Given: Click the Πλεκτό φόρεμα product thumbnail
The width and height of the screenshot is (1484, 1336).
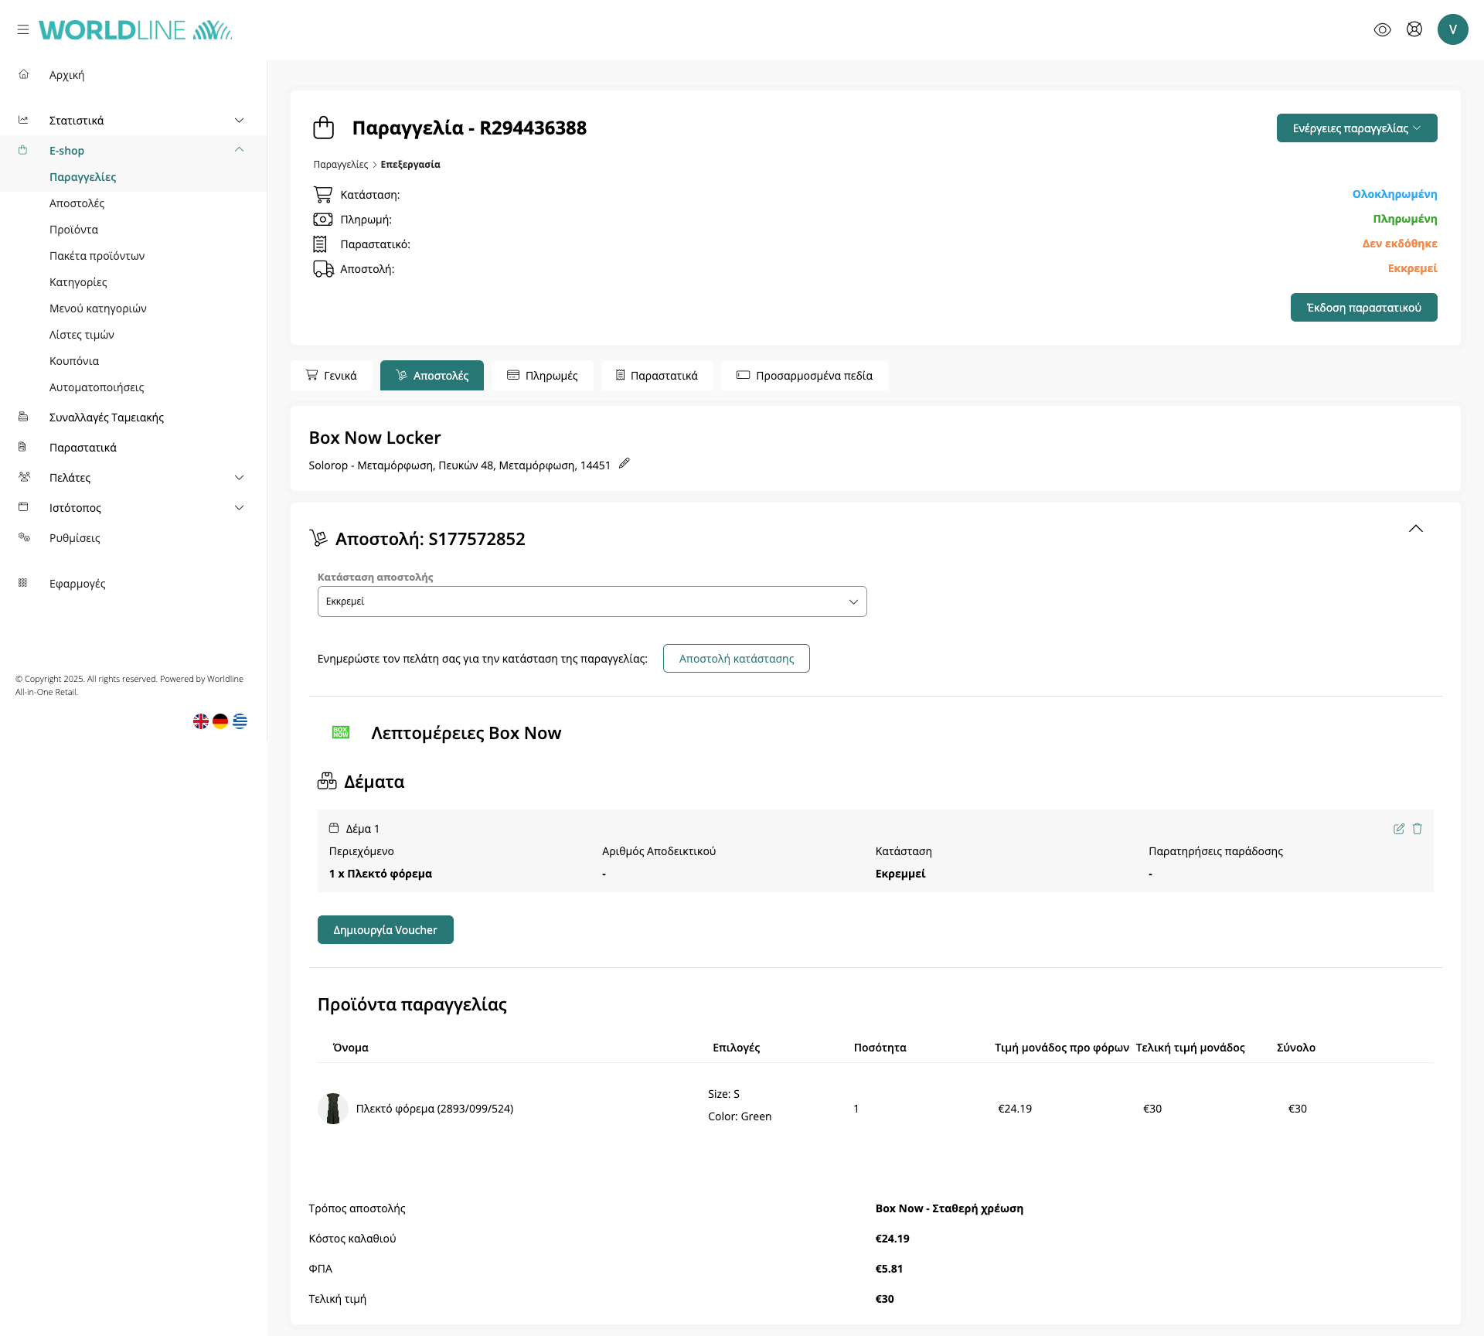Looking at the screenshot, I should (x=333, y=1109).
